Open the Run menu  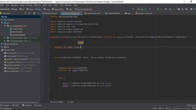(50, 5)
